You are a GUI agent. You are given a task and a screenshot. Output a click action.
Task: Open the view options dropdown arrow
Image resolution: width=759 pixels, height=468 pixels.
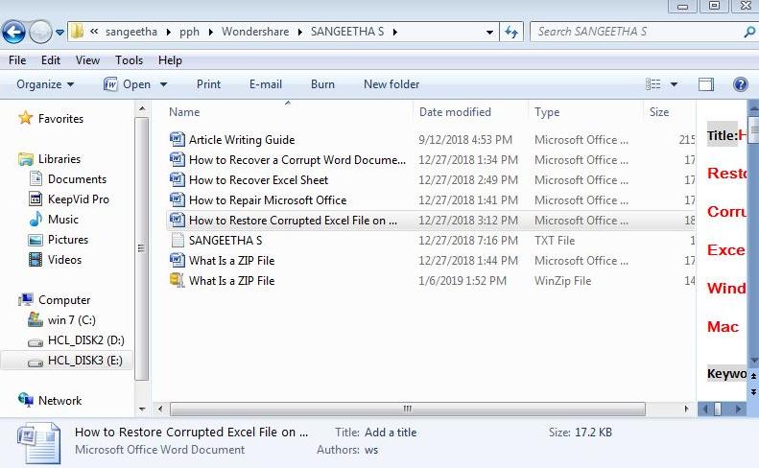point(674,84)
